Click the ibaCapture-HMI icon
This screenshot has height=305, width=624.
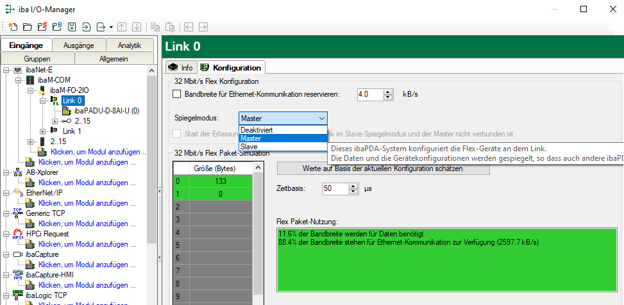18,275
